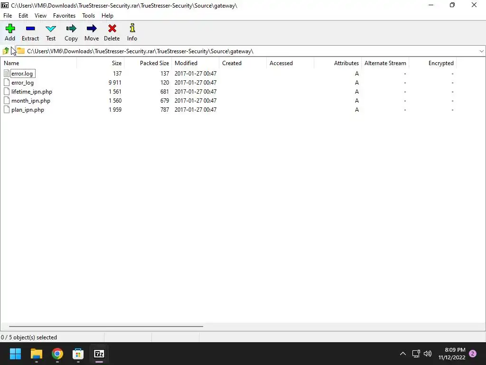Image resolution: width=486 pixels, height=365 pixels.
Task: Sort by the Name column header
Action: [x=38, y=63]
